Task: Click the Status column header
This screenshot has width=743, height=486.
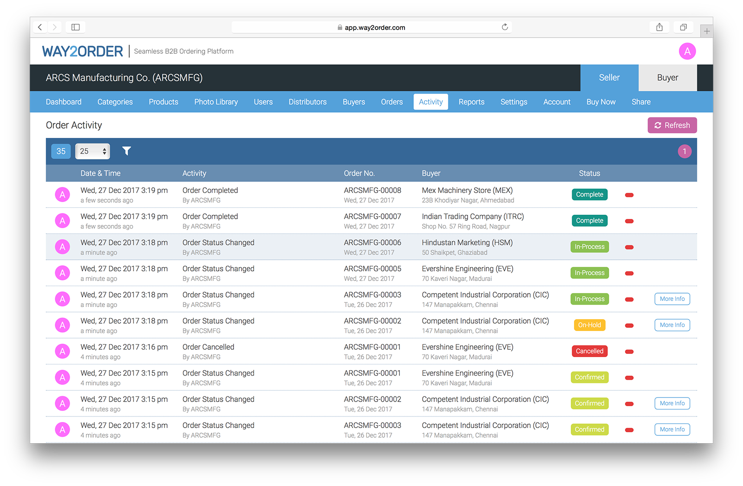Action: click(590, 173)
